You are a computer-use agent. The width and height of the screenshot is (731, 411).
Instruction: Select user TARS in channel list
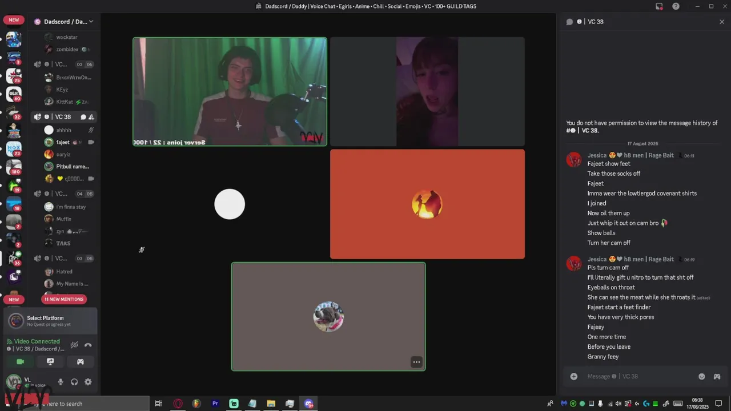(x=69, y=243)
